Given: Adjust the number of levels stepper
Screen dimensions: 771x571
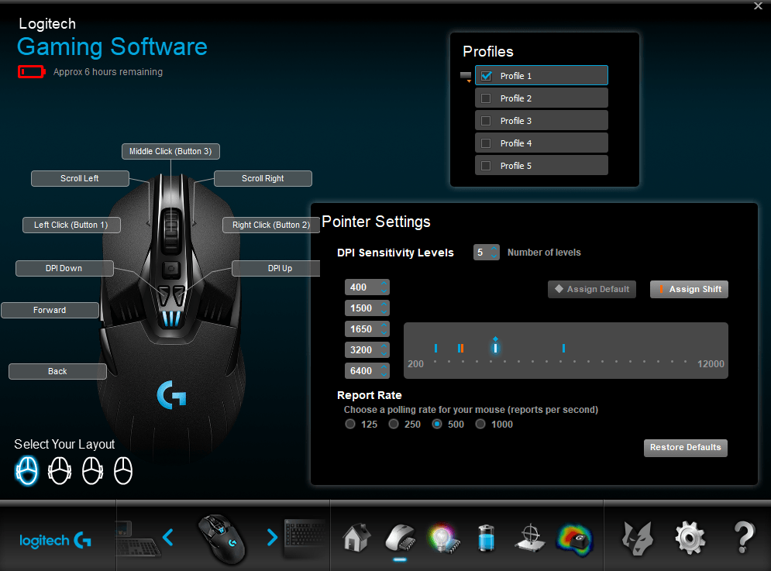Looking at the screenshot, I should (494, 253).
